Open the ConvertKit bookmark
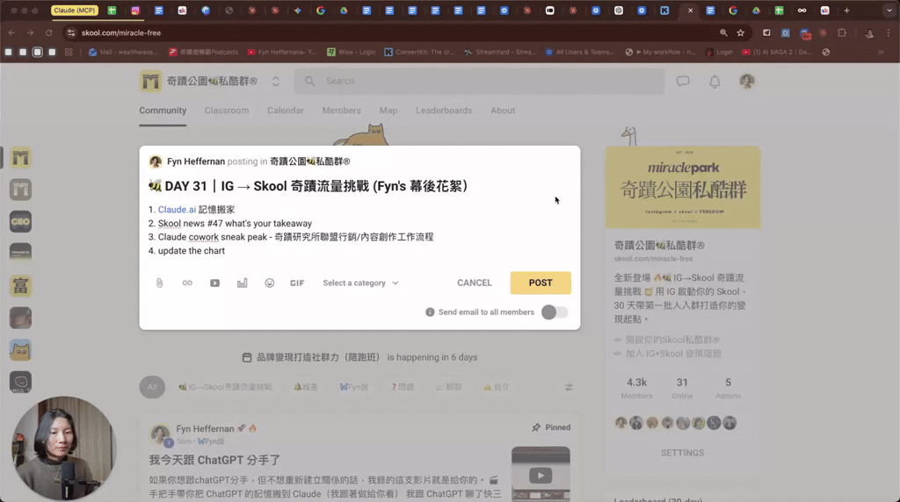 pos(419,52)
